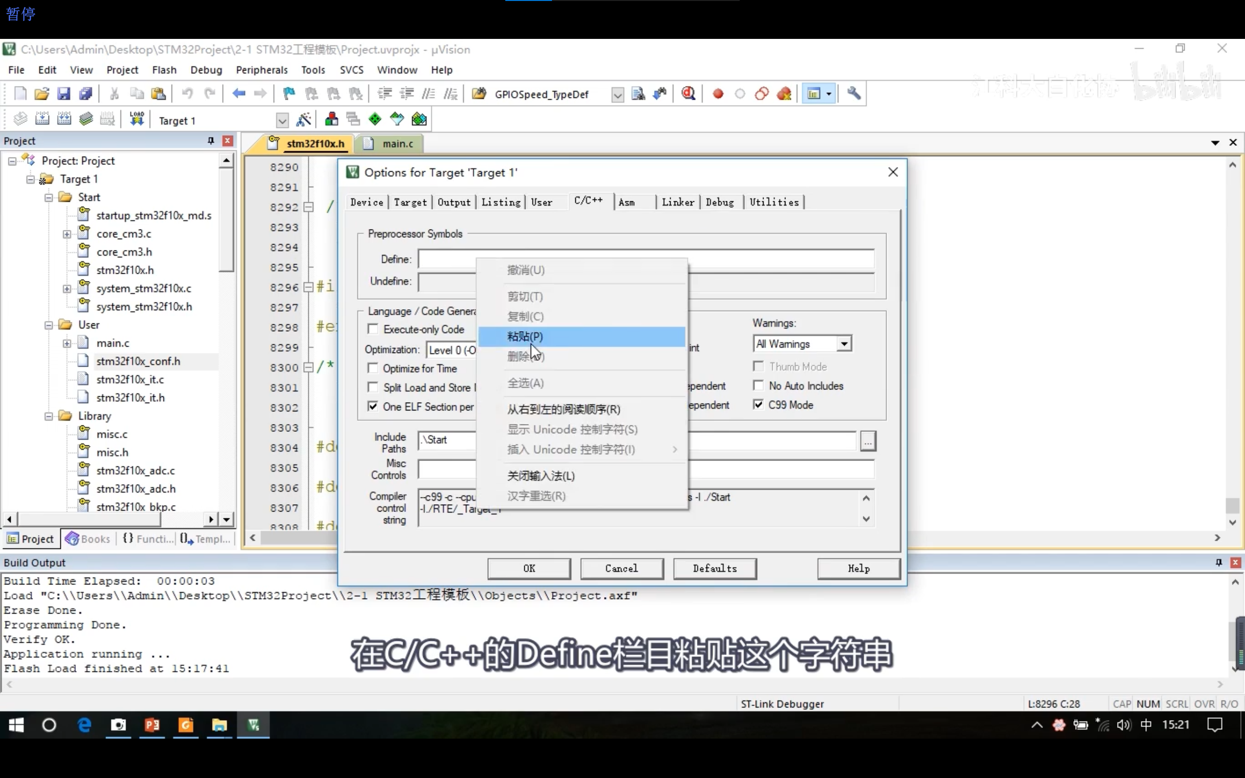Open Options for Target magic wand icon

pyautogui.click(x=303, y=120)
